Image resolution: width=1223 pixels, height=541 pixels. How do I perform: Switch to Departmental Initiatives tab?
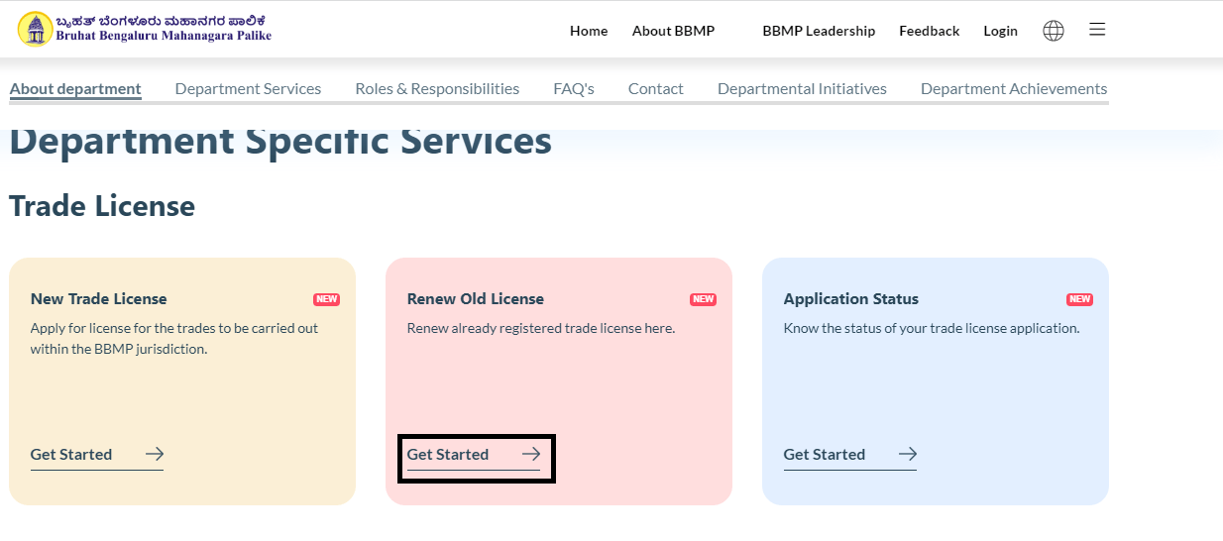pyautogui.click(x=802, y=88)
